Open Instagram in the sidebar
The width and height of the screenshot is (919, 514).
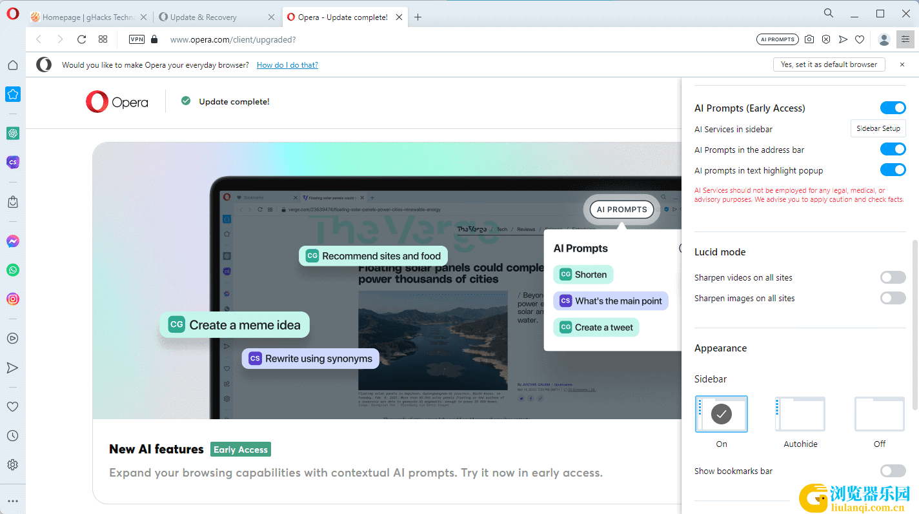(x=13, y=299)
